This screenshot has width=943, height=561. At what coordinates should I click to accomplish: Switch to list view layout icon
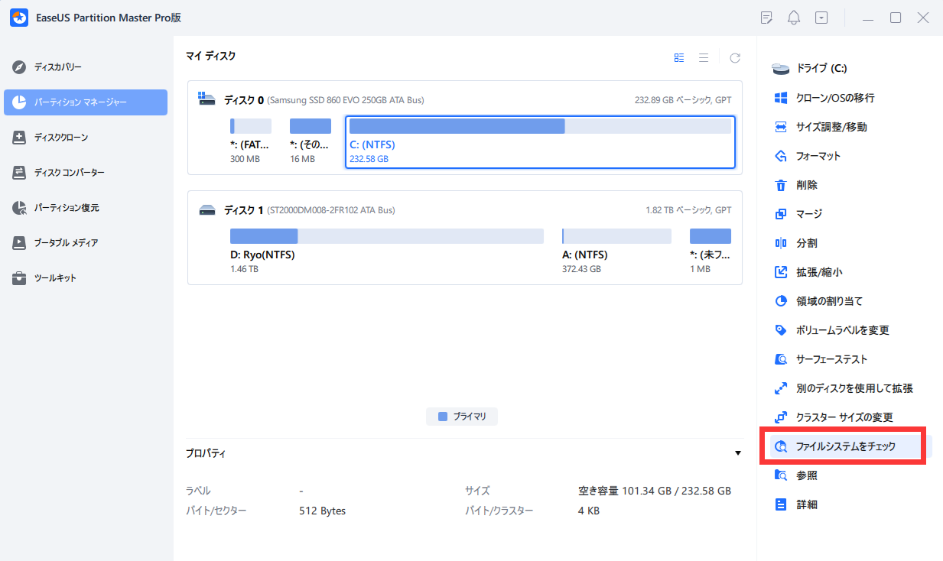pos(704,58)
